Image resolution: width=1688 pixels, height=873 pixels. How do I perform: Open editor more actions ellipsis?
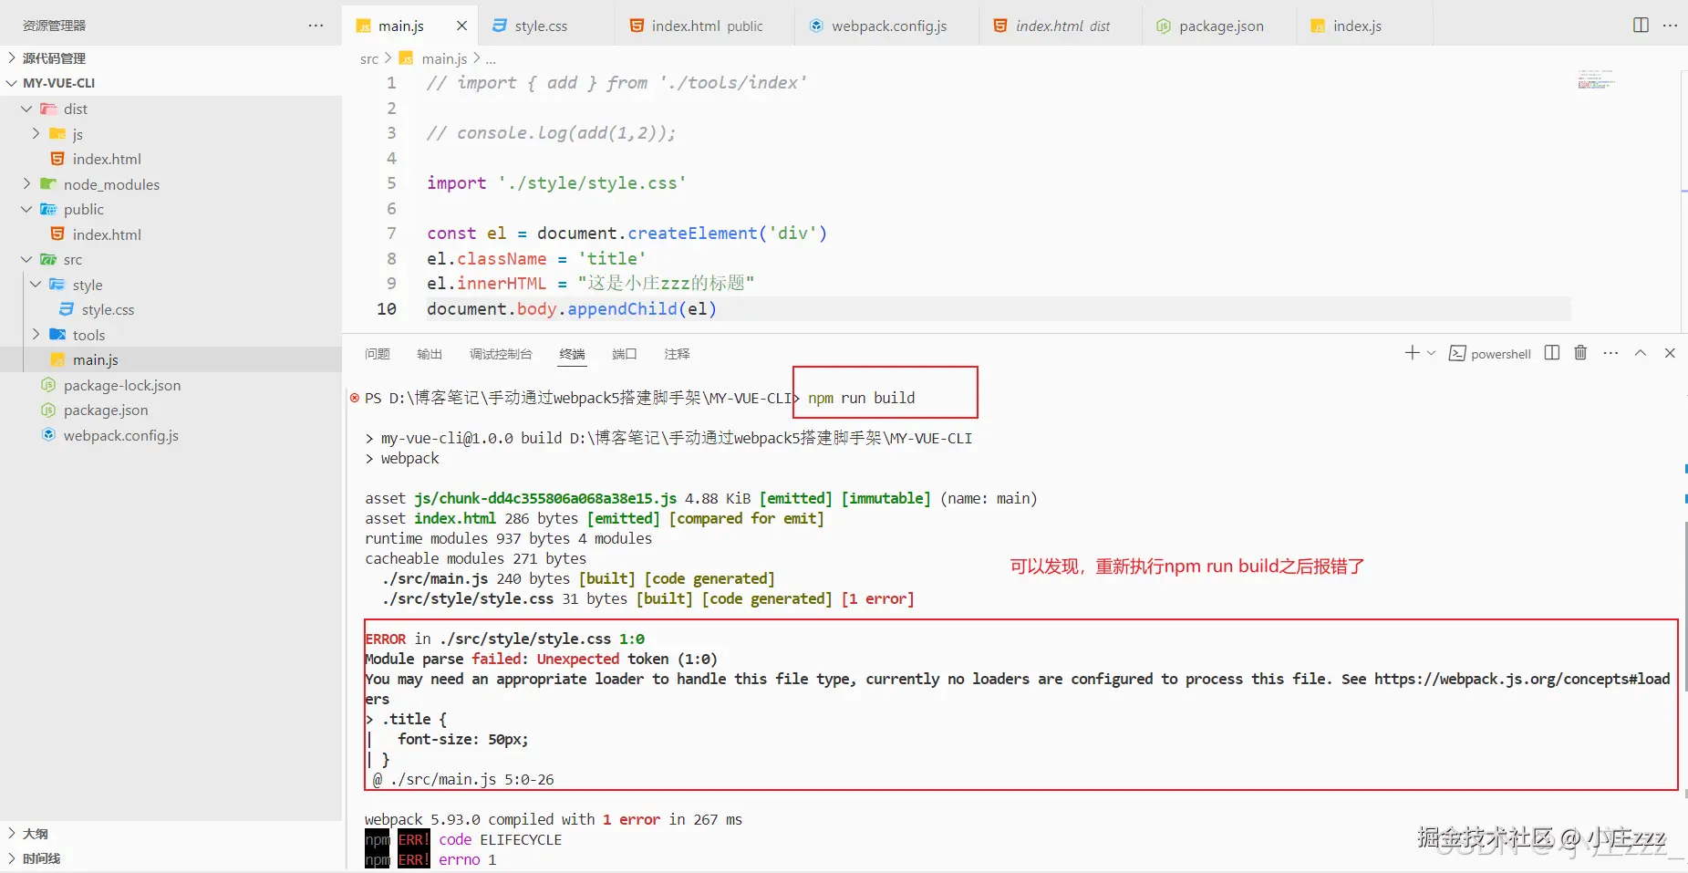point(1670,26)
